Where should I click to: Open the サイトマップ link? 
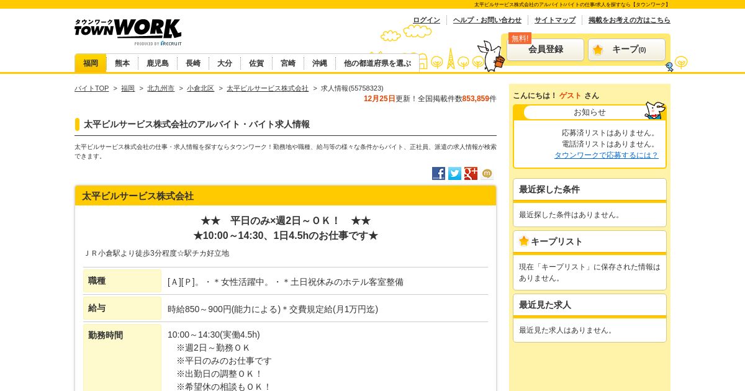(555, 20)
